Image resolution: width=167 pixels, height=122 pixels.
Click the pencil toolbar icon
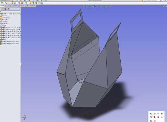pos(6,3)
